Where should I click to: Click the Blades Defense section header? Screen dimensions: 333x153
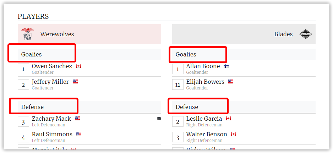point(244,107)
